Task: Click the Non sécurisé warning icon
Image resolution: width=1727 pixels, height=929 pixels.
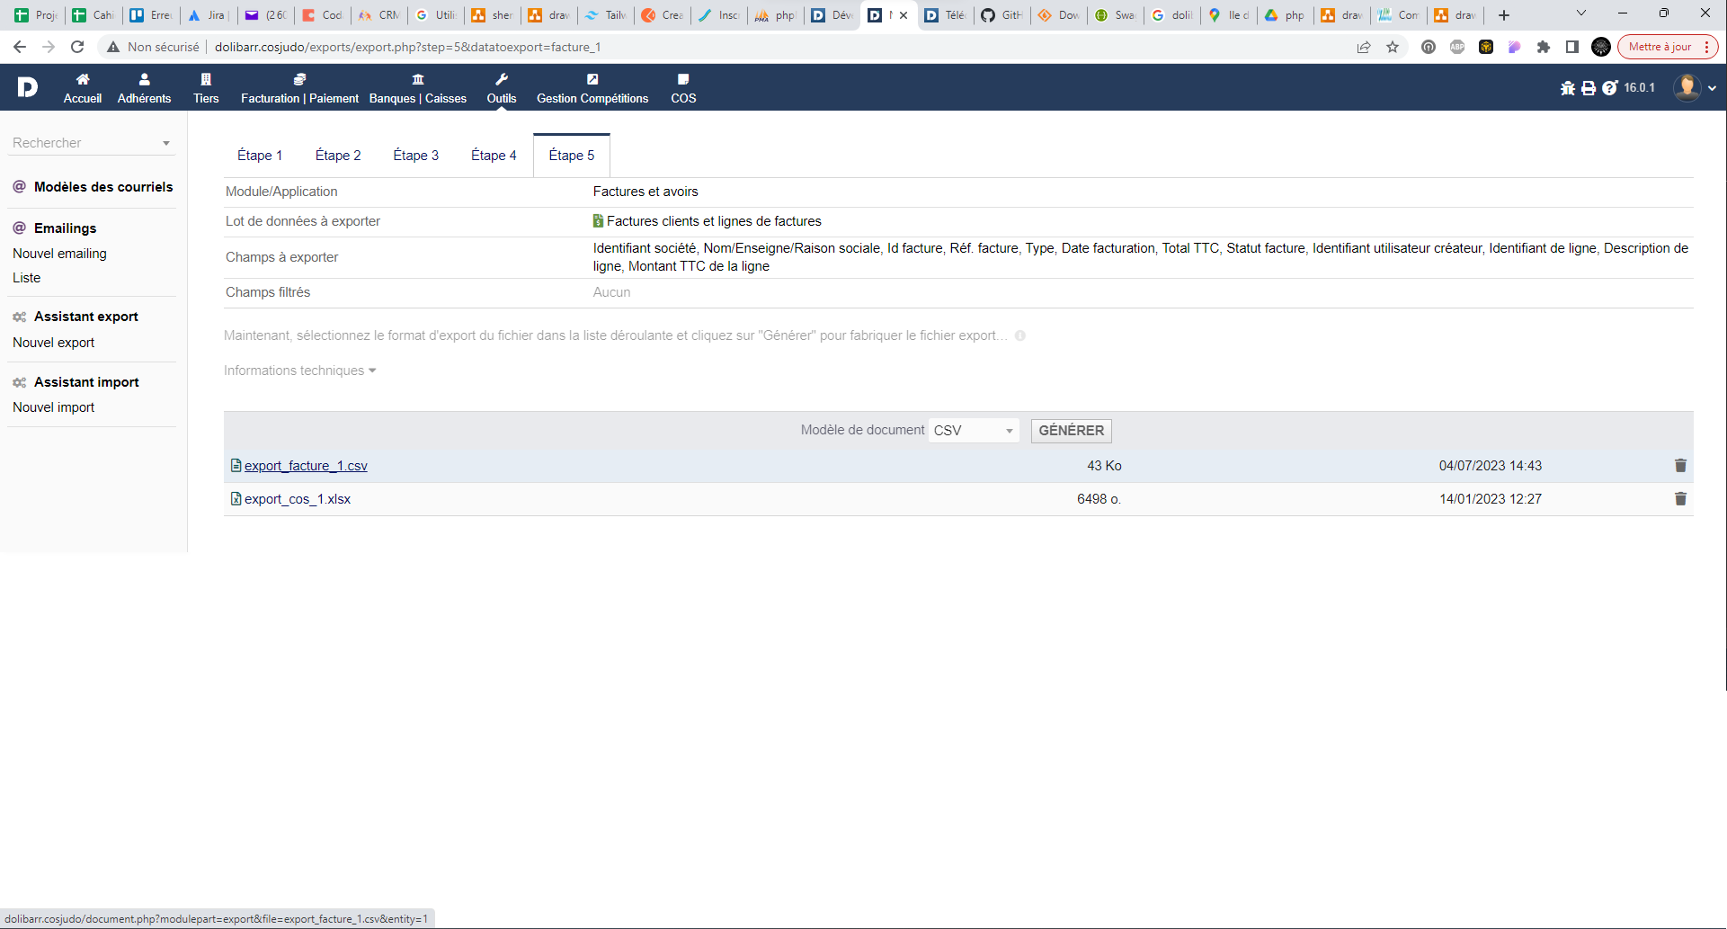Action: point(113,47)
